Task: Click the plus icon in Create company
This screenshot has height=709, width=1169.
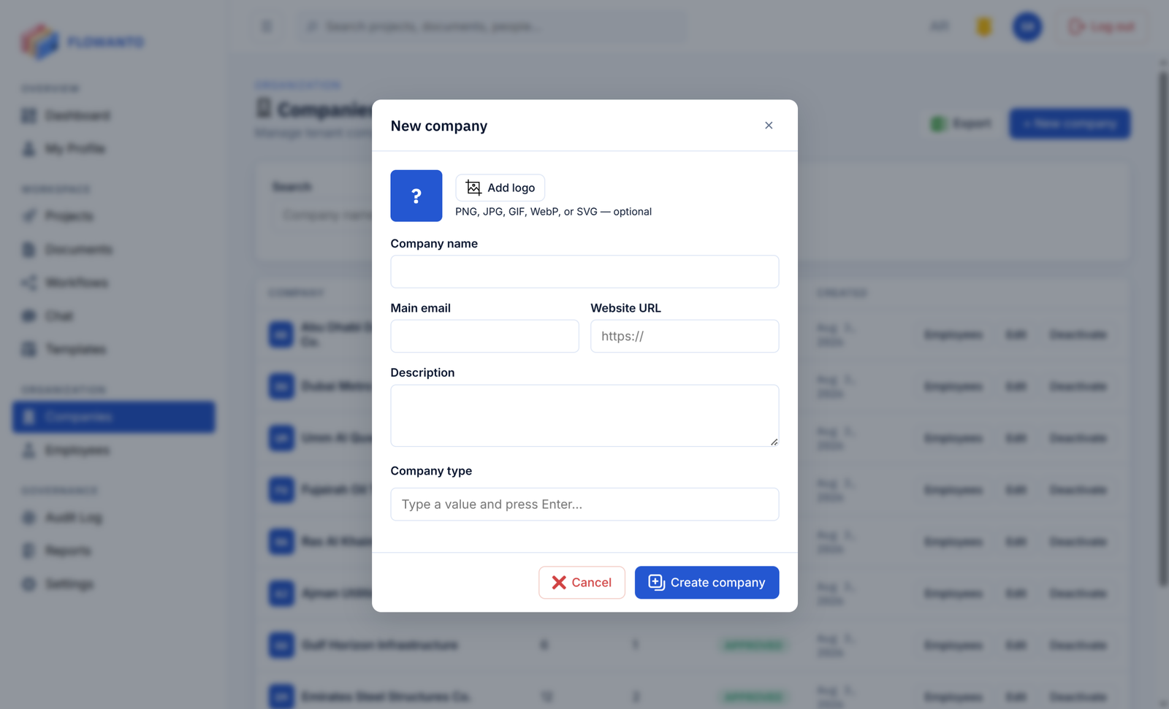Action: point(656,582)
